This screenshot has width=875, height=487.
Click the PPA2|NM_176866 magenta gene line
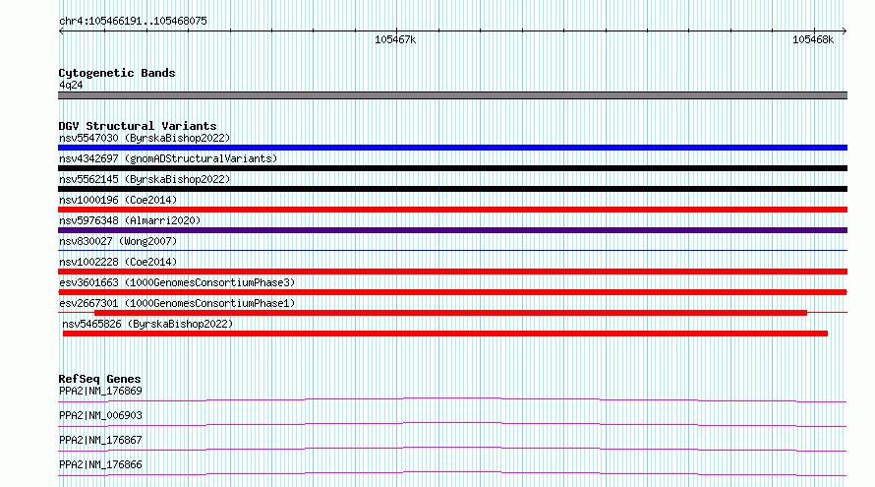tap(452, 473)
